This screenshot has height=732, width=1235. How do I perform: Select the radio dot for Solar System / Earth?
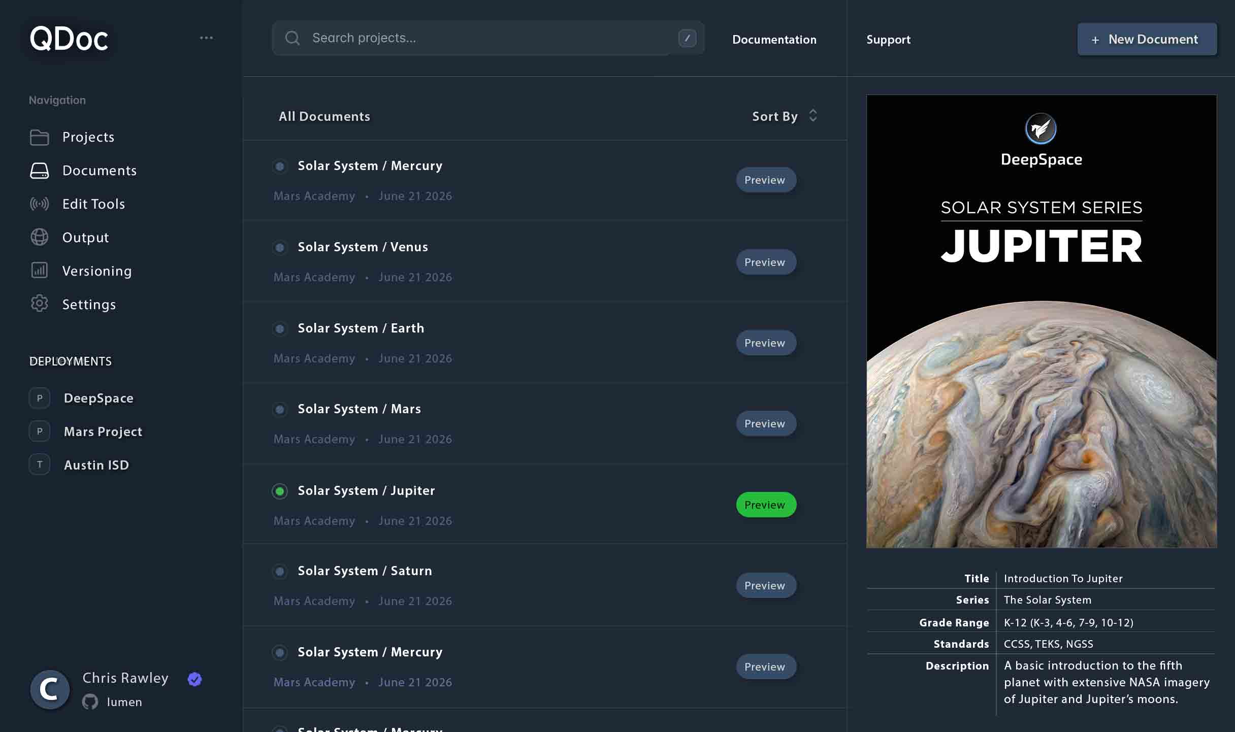tap(280, 328)
